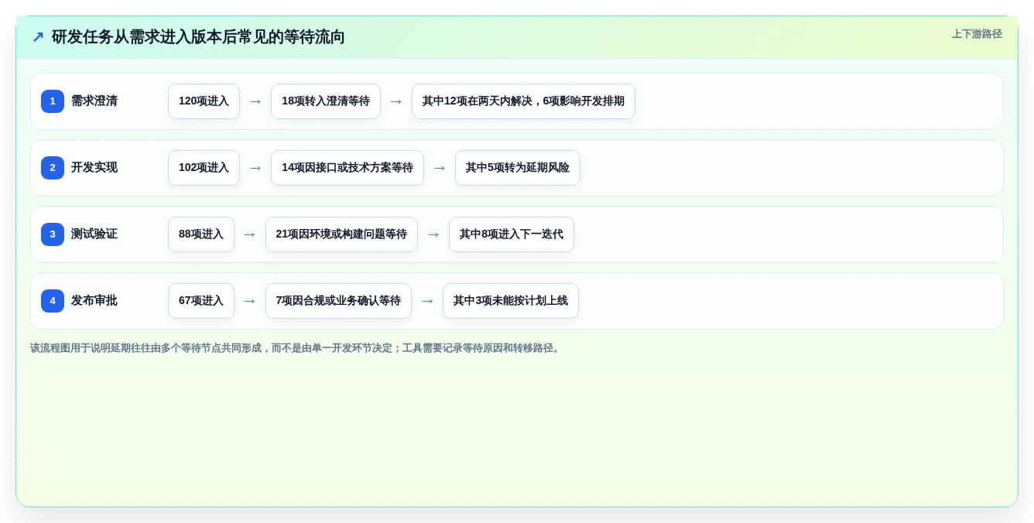Select the 测试验证 stage label

[x=94, y=234]
